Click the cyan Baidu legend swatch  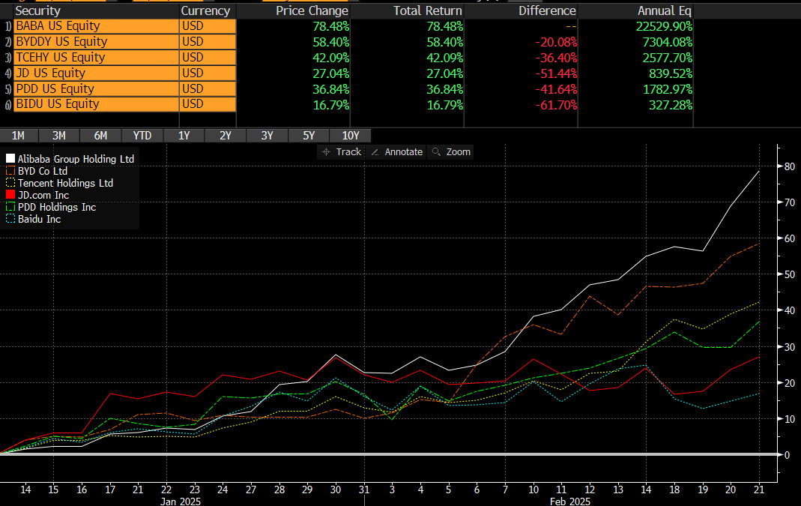[x=10, y=219]
